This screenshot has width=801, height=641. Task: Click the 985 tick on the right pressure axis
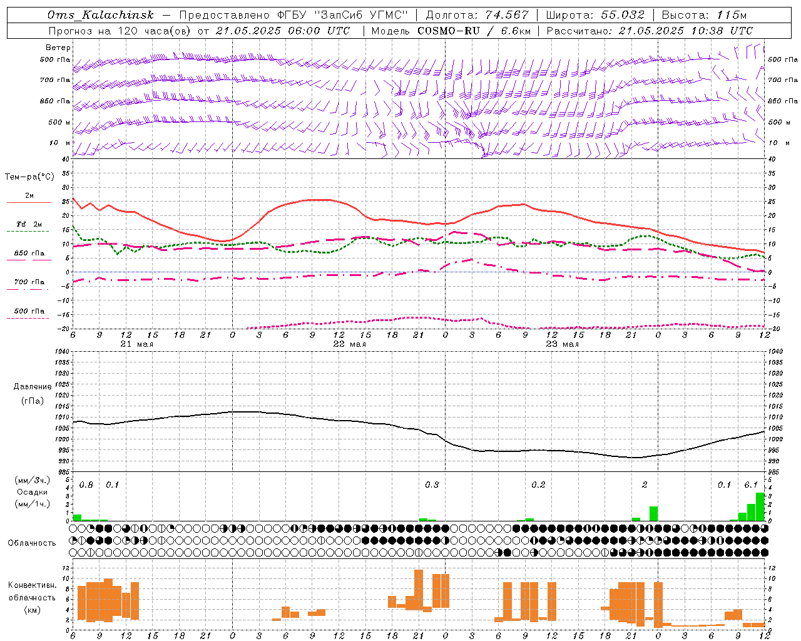775,472
